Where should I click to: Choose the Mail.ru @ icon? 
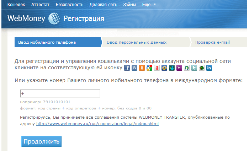[164, 68]
